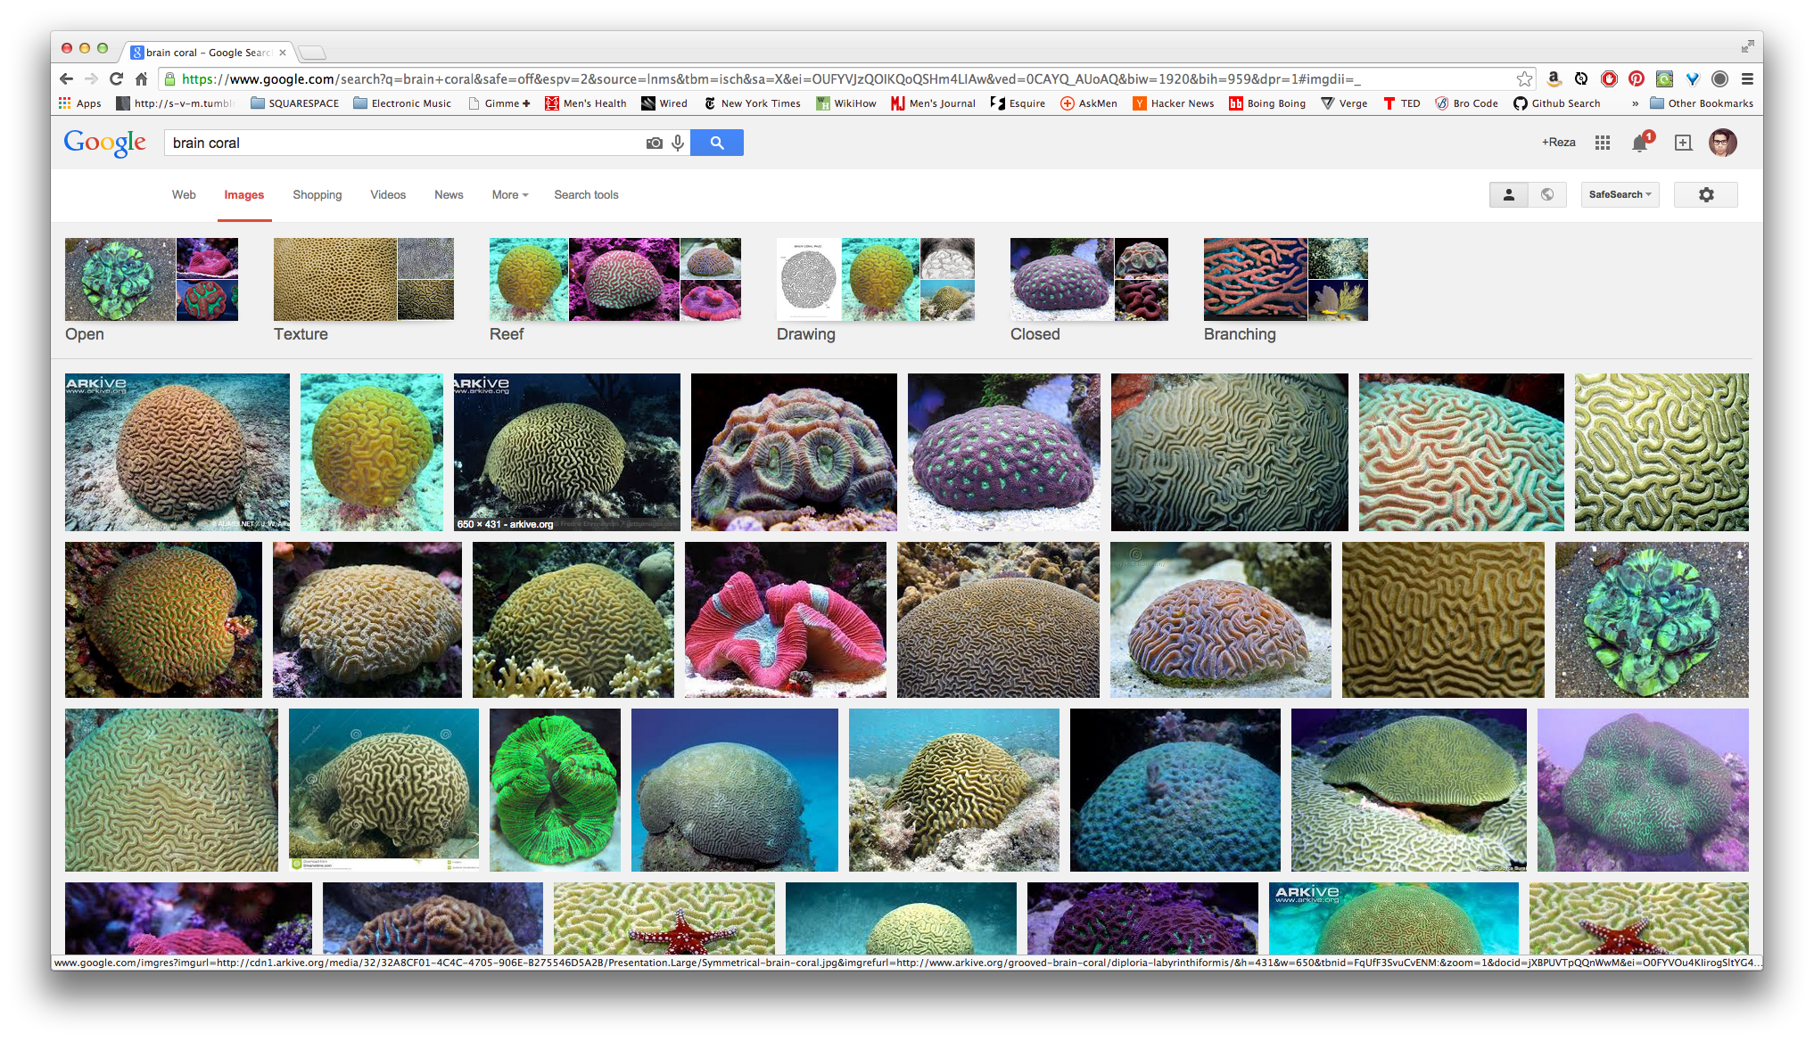Image resolution: width=1814 pixels, height=1041 pixels.
Task: Open the 650 × 431 arkive.org coral image
Action: tap(566, 452)
